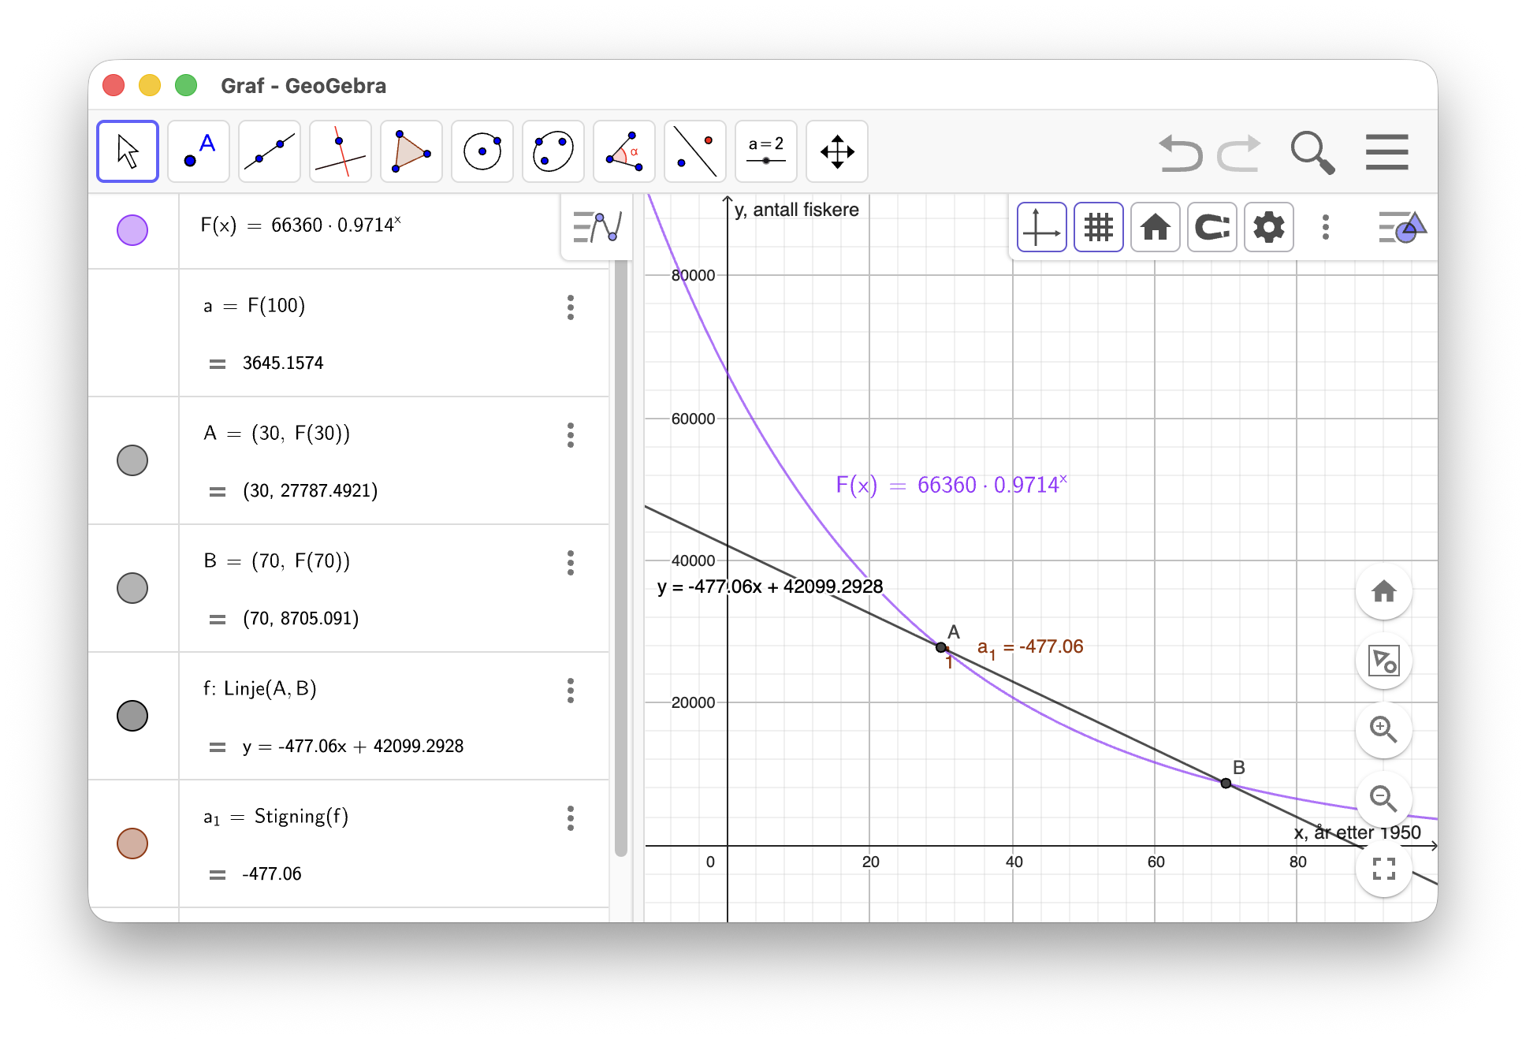The width and height of the screenshot is (1526, 1039).
Task: Click the zoom in magnifier button
Action: tap(1383, 729)
